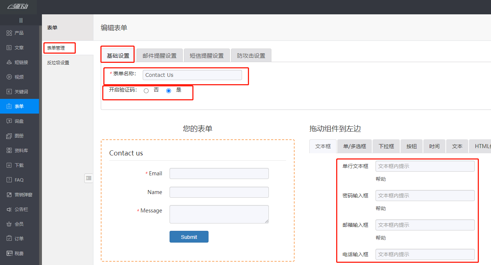This screenshot has height=265, width=491.
Task: Toggle the submenu panel collapse handle
Action: pyautogui.click(x=88, y=178)
